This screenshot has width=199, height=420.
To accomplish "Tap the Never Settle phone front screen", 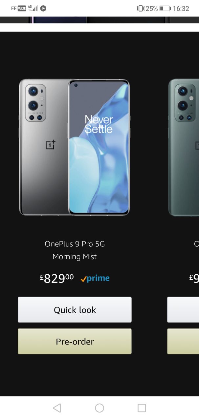I will click(x=99, y=147).
